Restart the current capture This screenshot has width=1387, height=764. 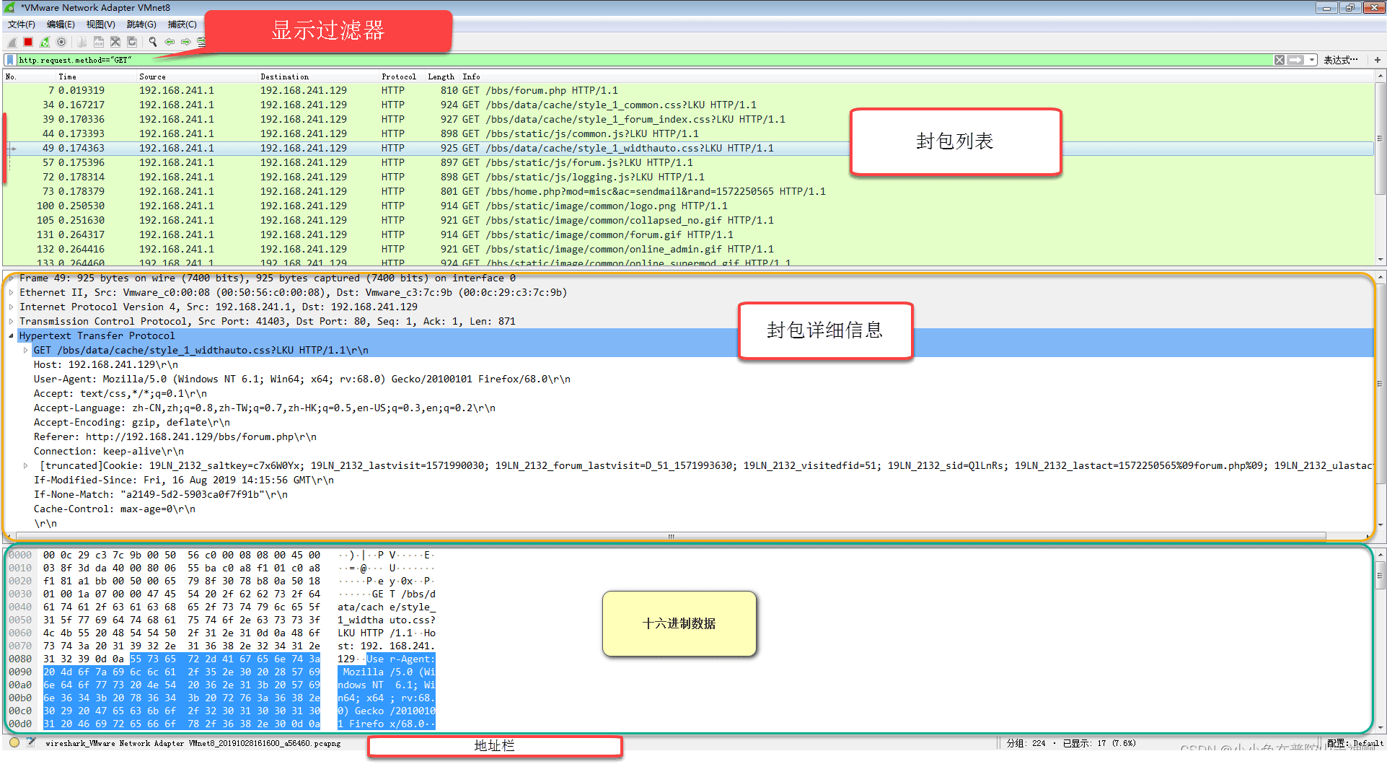[x=45, y=42]
